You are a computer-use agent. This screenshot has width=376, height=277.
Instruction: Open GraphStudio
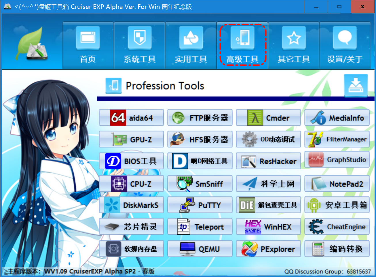coord(337,160)
